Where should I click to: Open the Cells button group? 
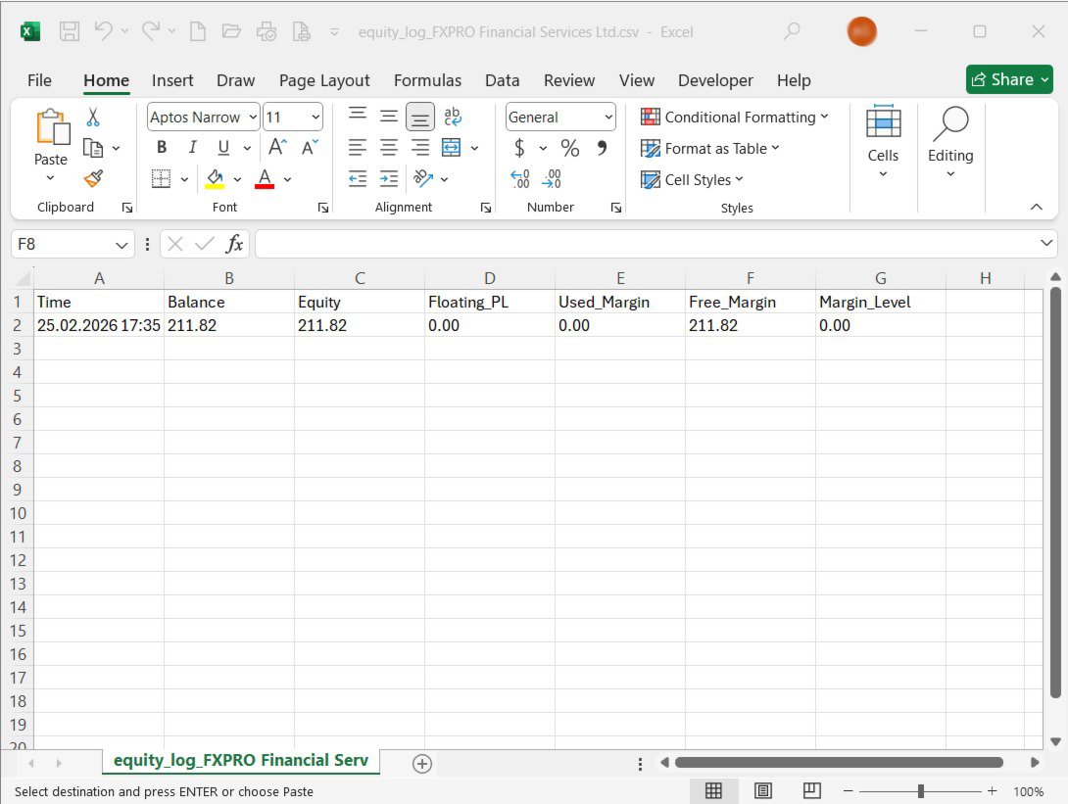coord(883,142)
